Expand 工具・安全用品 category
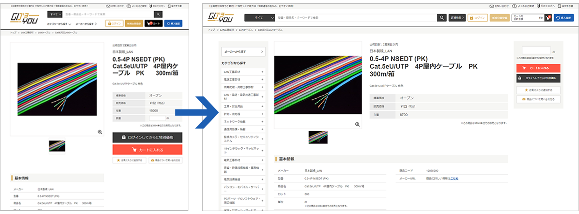This screenshot has width=579, height=214. 243,106
